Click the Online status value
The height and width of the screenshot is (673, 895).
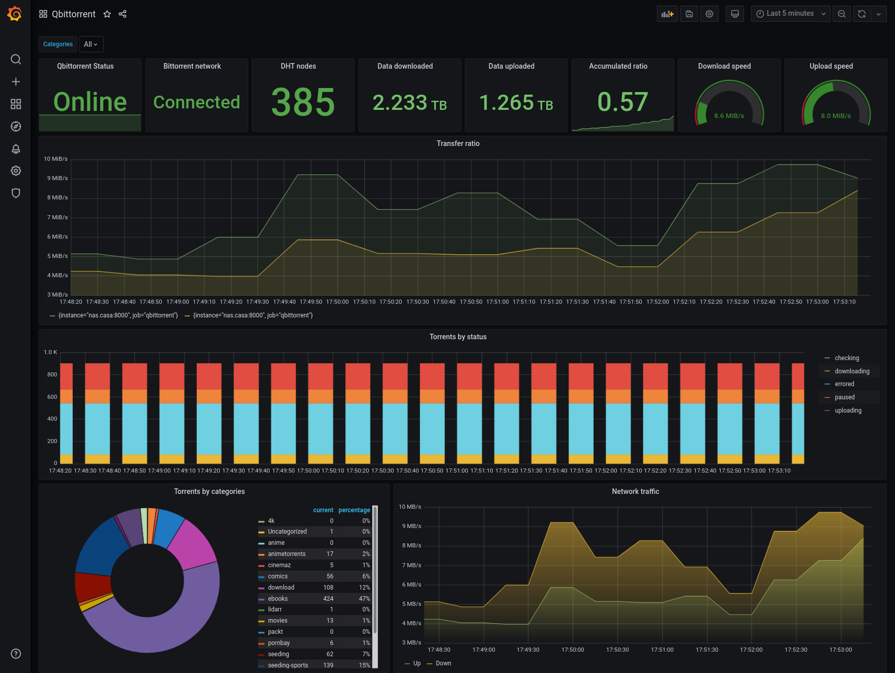(90, 101)
